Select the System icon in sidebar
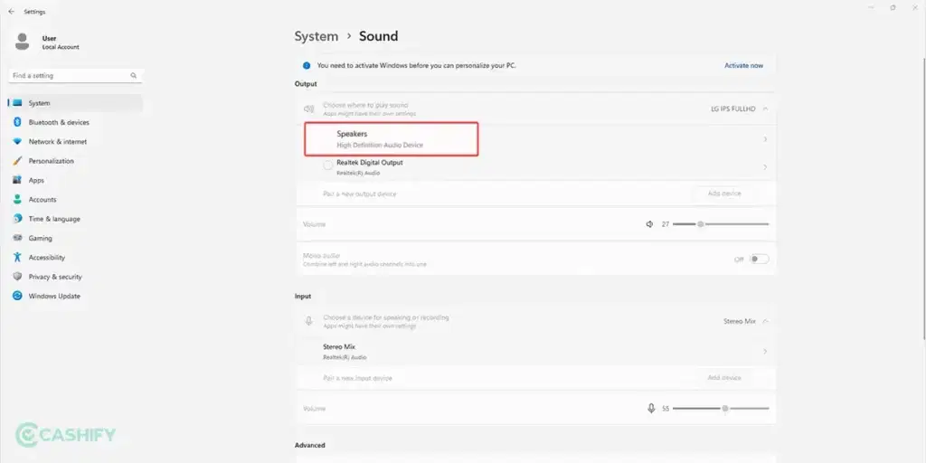This screenshot has width=926, height=463. pos(17,103)
